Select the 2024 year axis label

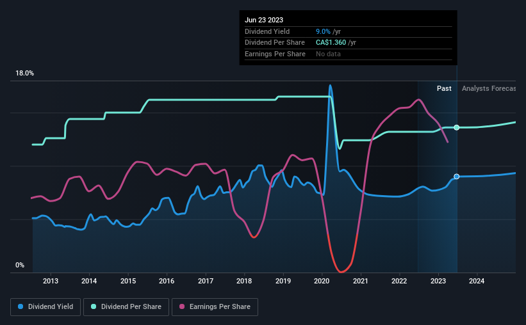click(x=477, y=281)
